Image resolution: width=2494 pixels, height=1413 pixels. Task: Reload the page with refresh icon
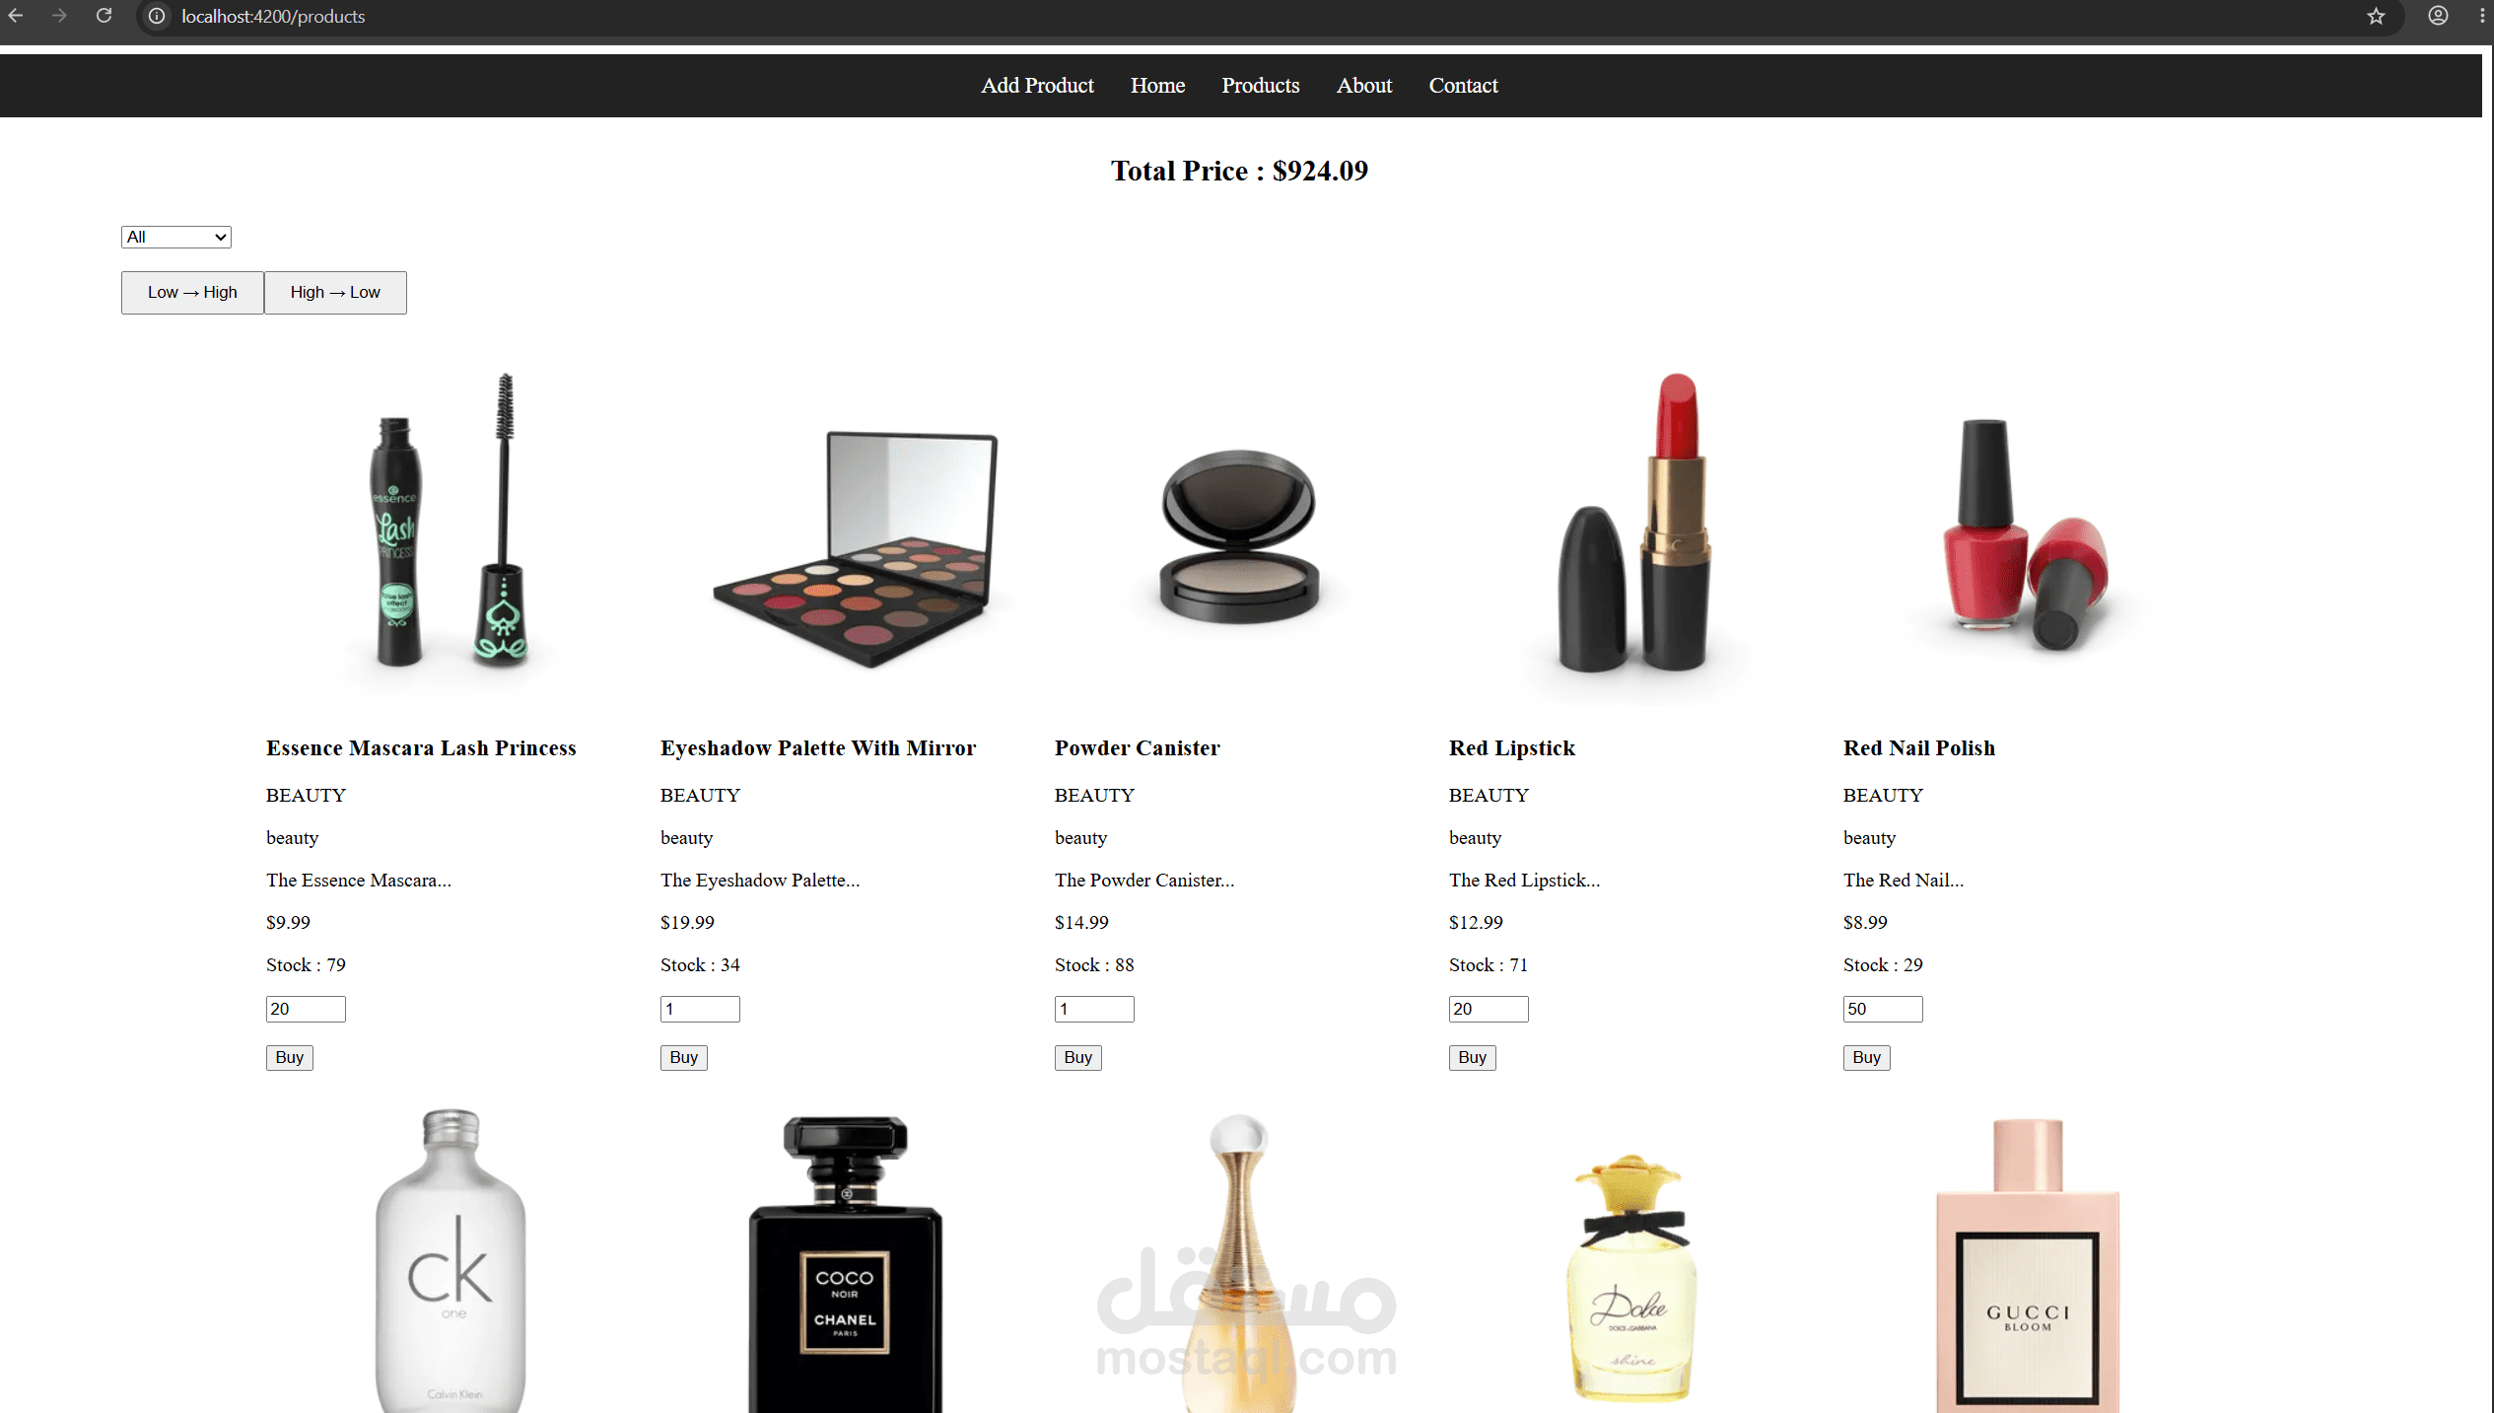[104, 16]
